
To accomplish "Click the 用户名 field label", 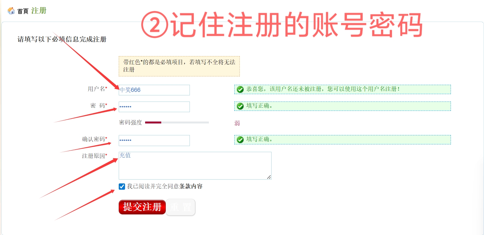I will click(97, 89).
